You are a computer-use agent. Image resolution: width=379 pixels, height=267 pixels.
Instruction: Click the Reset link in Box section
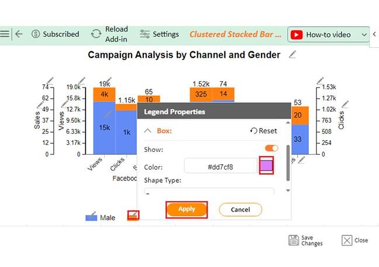click(x=263, y=131)
